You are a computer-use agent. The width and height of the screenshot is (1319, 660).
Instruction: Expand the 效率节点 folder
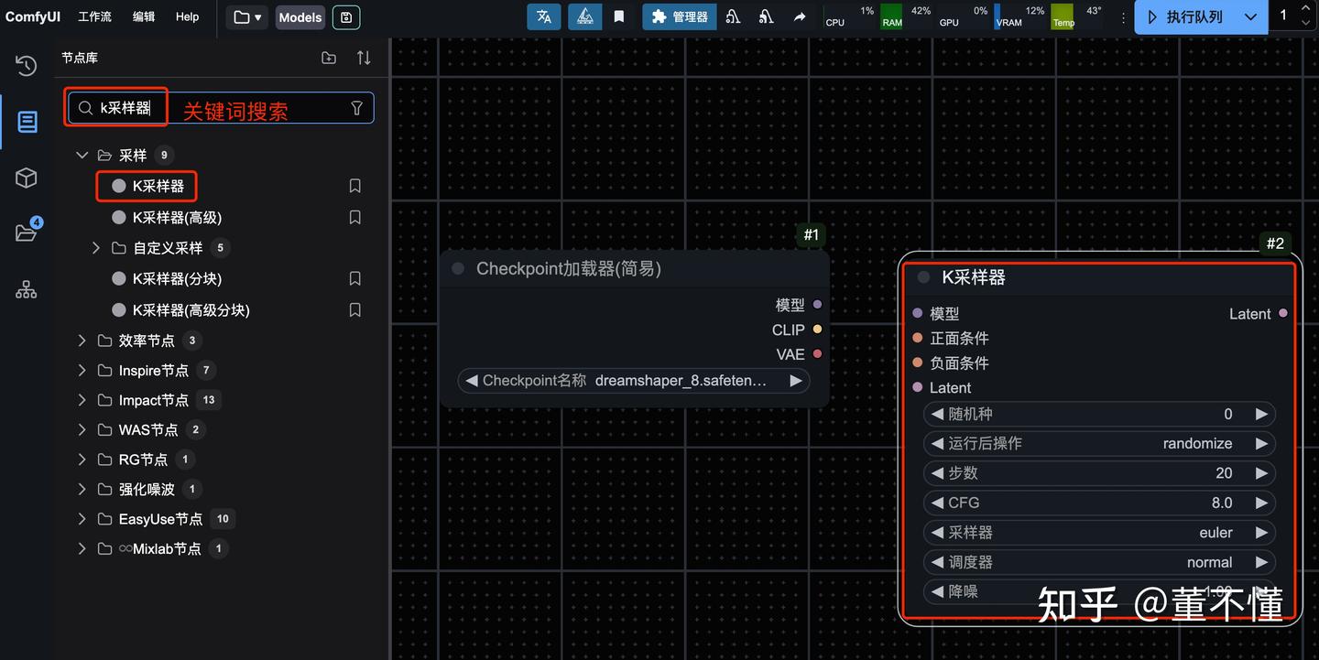tap(82, 341)
